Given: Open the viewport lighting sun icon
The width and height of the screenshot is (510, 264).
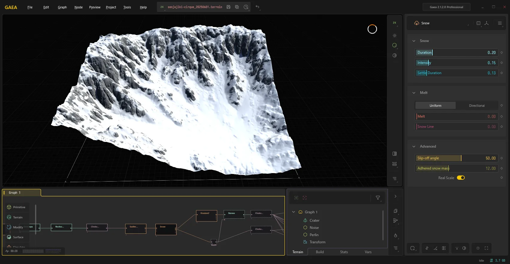Looking at the screenshot, I should click(394, 35).
